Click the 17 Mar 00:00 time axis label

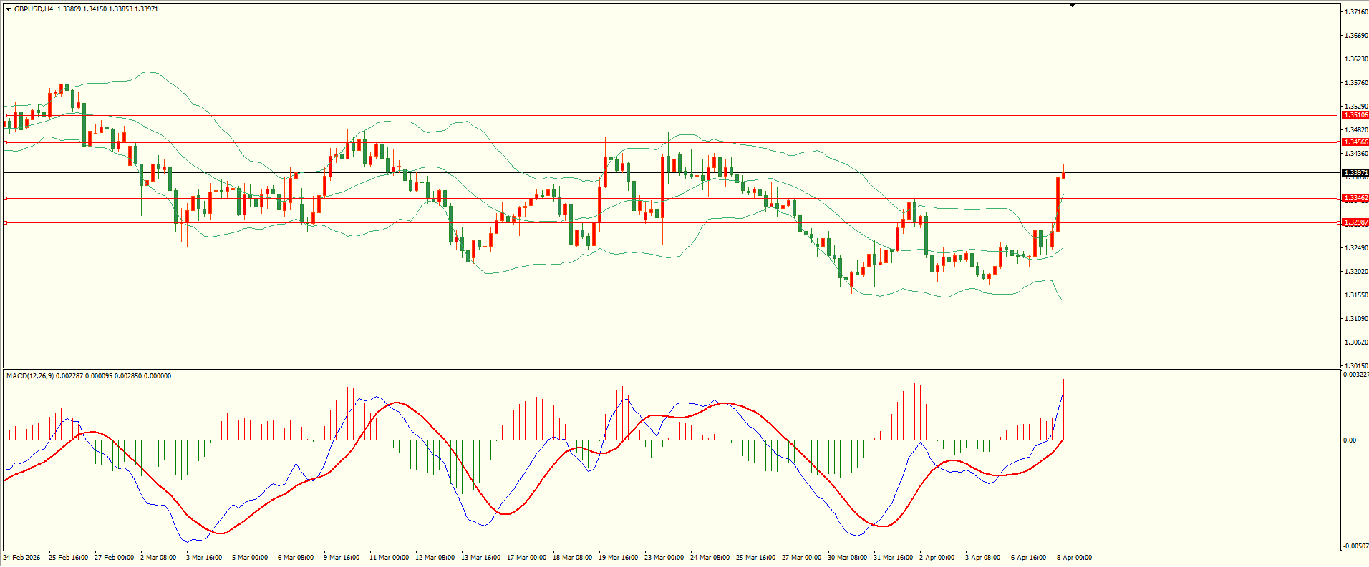pyautogui.click(x=526, y=558)
